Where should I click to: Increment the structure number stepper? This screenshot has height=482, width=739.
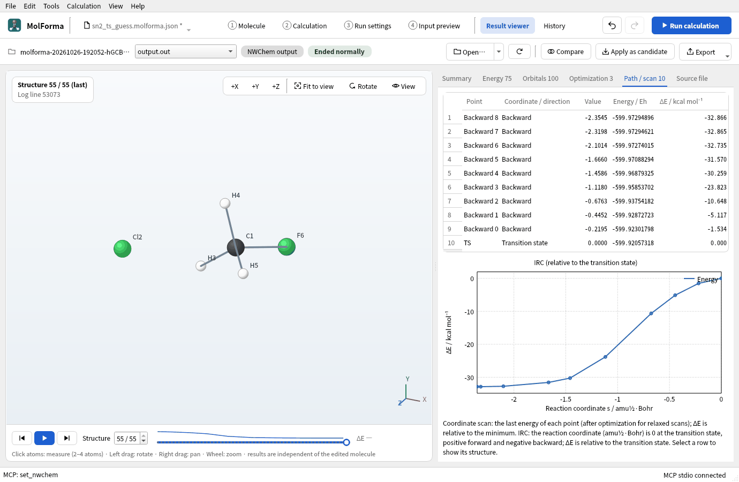[144, 435]
